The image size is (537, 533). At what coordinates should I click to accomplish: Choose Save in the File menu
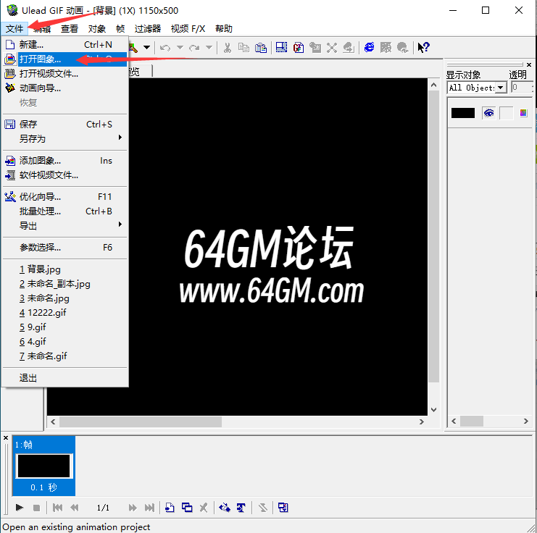[64, 125]
